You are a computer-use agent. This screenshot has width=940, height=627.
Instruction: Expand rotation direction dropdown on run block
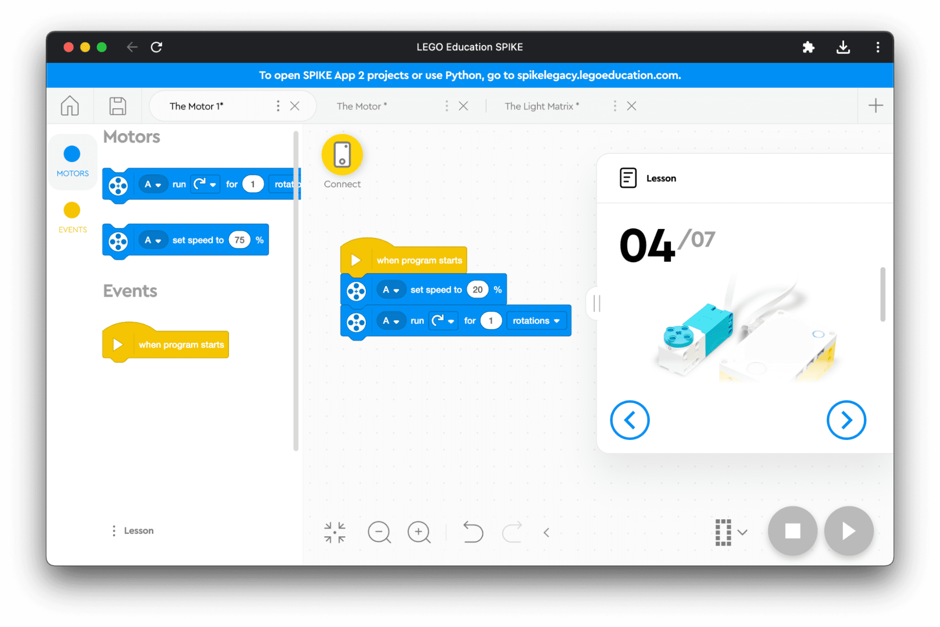pos(453,320)
